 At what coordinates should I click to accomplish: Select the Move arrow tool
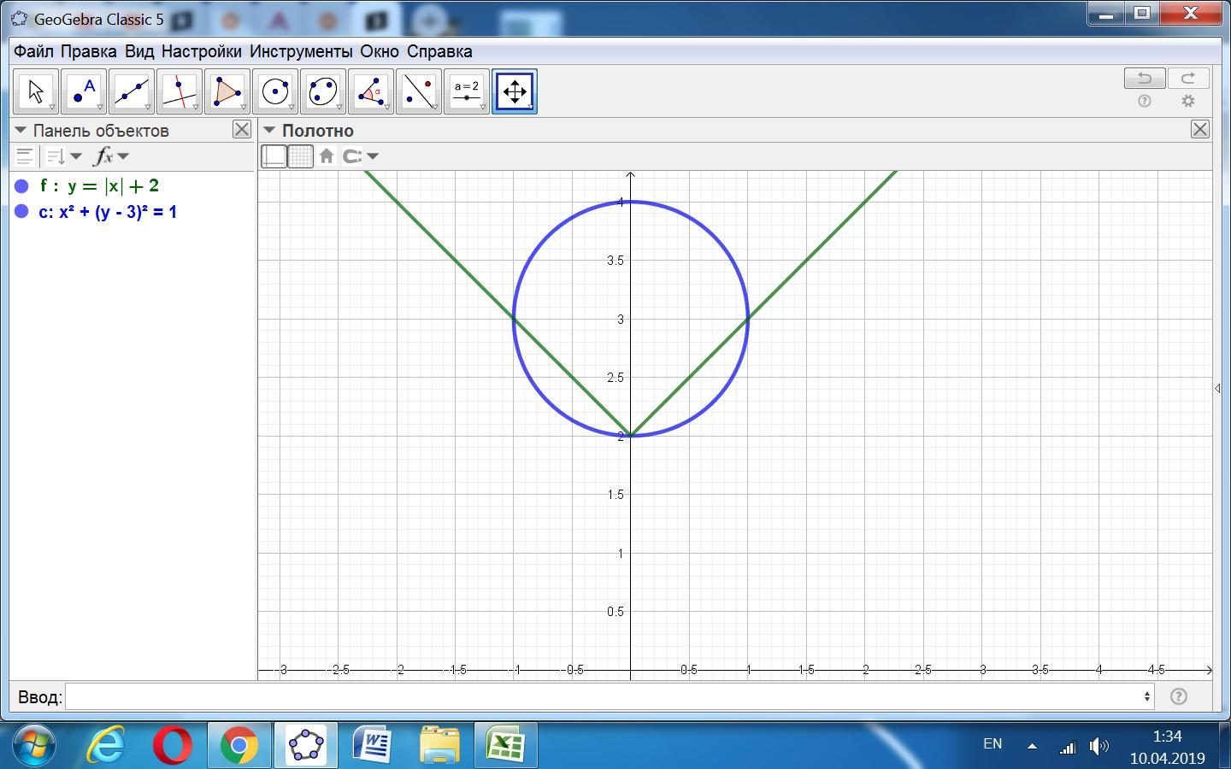tap(36, 91)
